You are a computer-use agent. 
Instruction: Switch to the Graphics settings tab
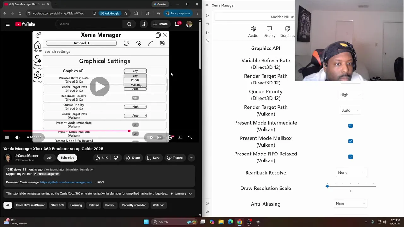pyautogui.click(x=288, y=32)
